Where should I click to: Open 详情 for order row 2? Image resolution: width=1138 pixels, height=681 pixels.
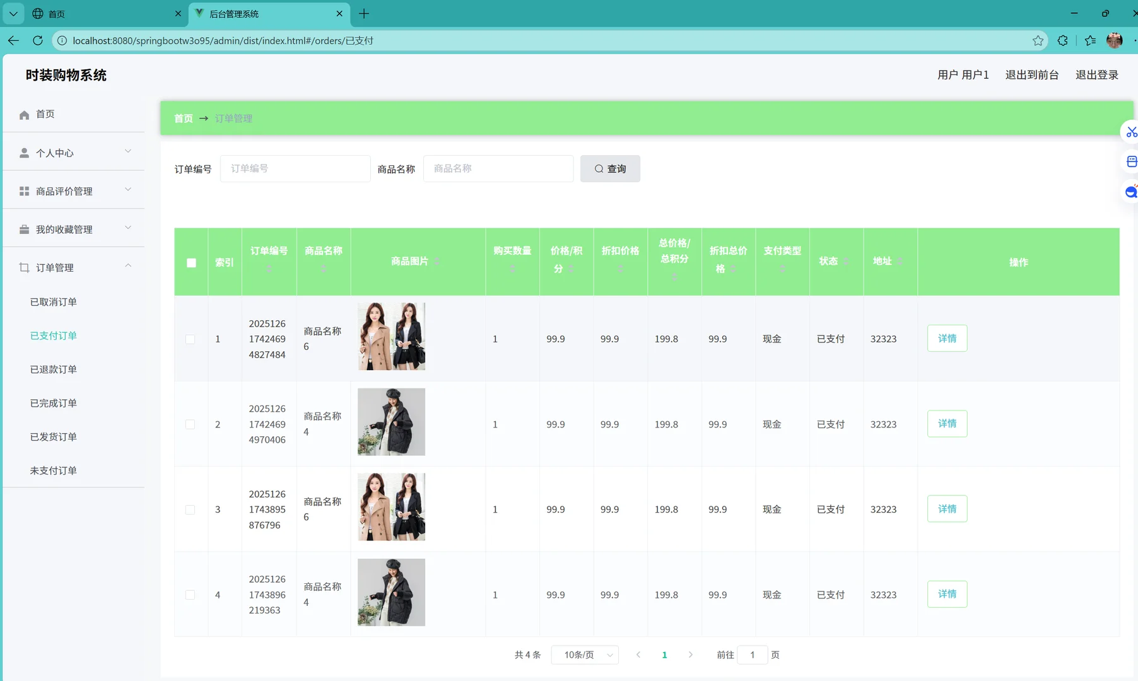947,424
